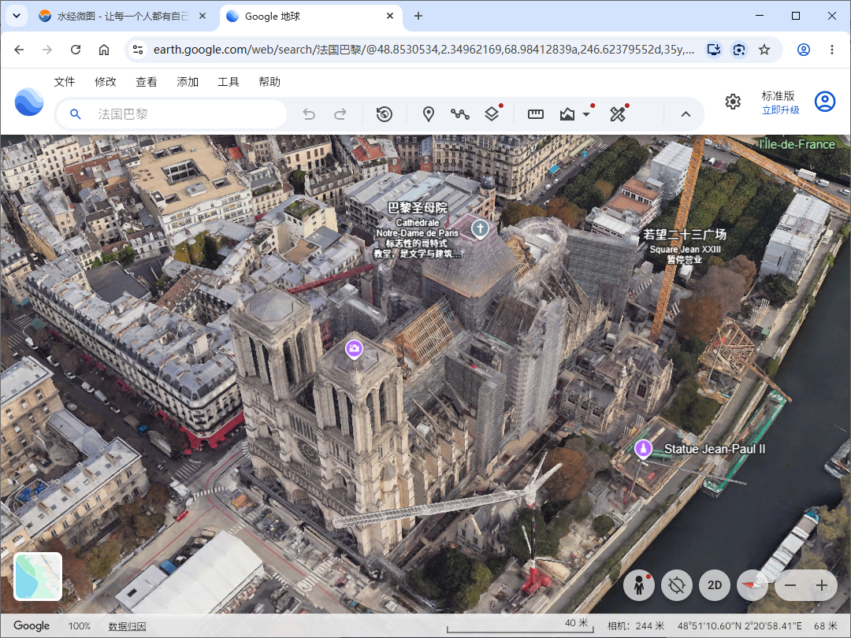Select the ruler measure tool
Viewport: 851px width, 638px height.
pyautogui.click(x=536, y=114)
